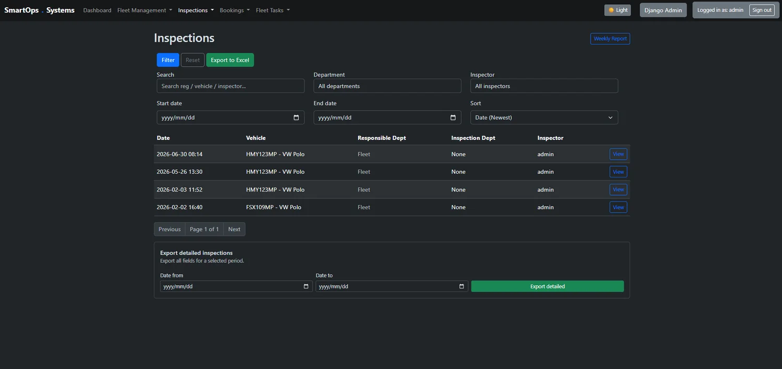Click the Logged in as: admin text

tap(720, 10)
